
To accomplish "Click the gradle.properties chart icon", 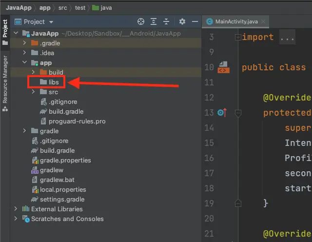I will (x=35, y=161).
